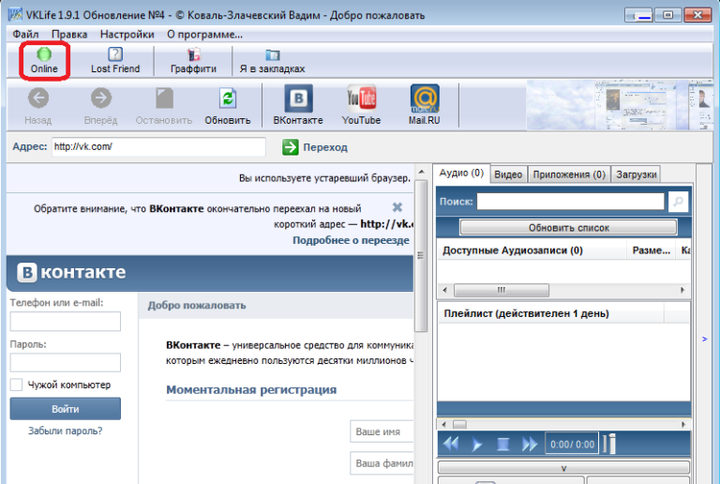The width and height of the screenshot is (720, 484).
Task: Collapse the right side panel arrow
Action: (x=704, y=339)
